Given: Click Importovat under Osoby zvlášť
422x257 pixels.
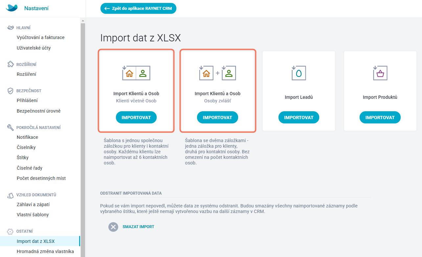Looking at the screenshot, I should click(x=217, y=118).
